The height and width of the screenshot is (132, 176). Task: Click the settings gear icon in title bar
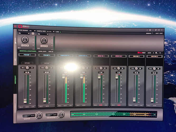(150, 30)
